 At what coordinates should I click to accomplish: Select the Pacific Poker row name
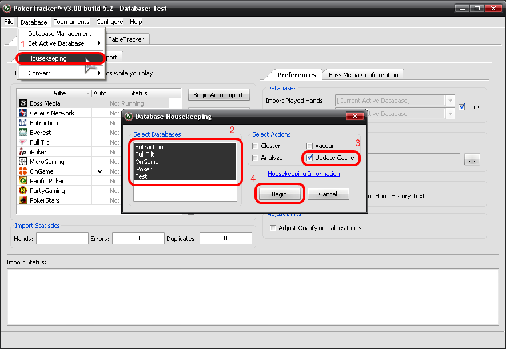click(47, 181)
